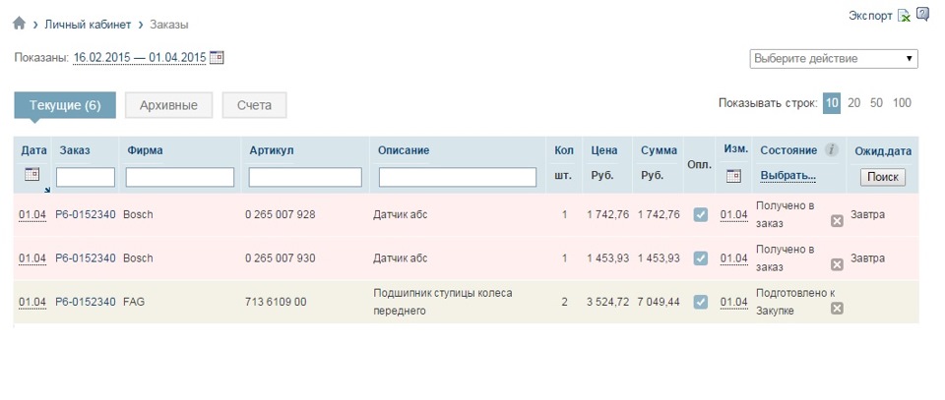The width and height of the screenshot is (945, 400).
Task: Click the Личный кабинет breadcrumb link
Action: coord(88,24)
